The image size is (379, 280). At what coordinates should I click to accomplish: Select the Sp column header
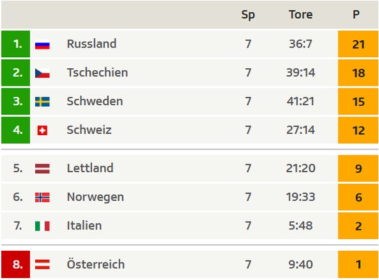(248, 15)
